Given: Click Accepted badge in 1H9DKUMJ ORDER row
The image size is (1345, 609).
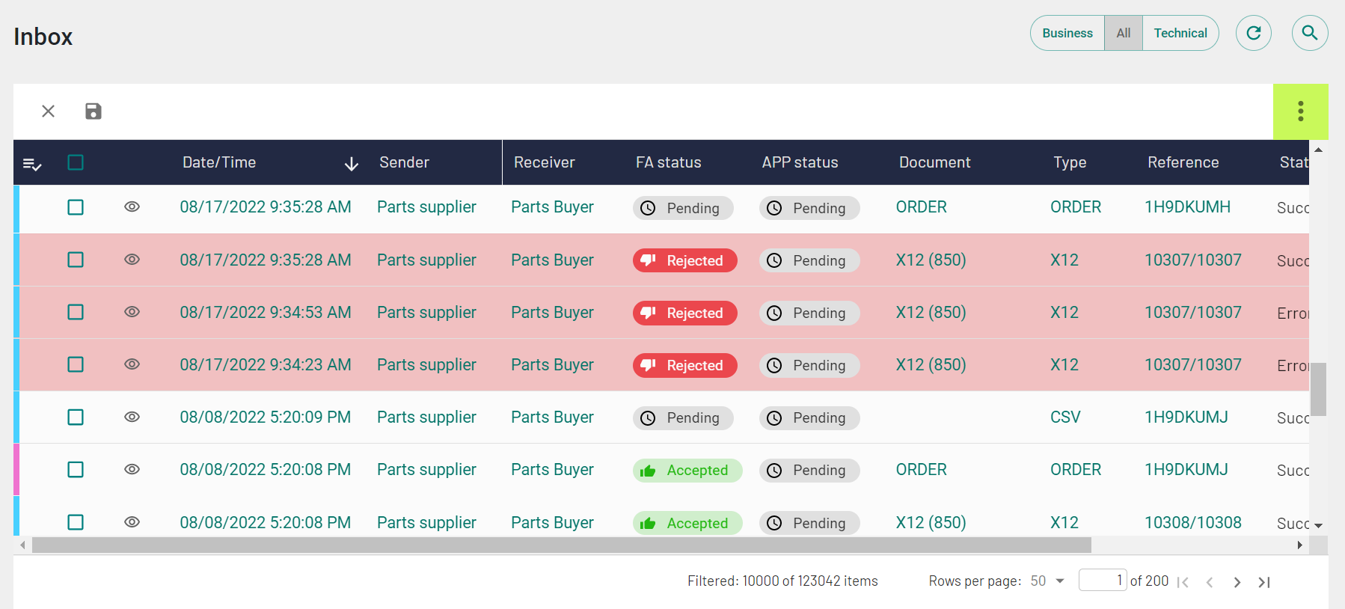Looking at the screenshot, I should 687,470.
